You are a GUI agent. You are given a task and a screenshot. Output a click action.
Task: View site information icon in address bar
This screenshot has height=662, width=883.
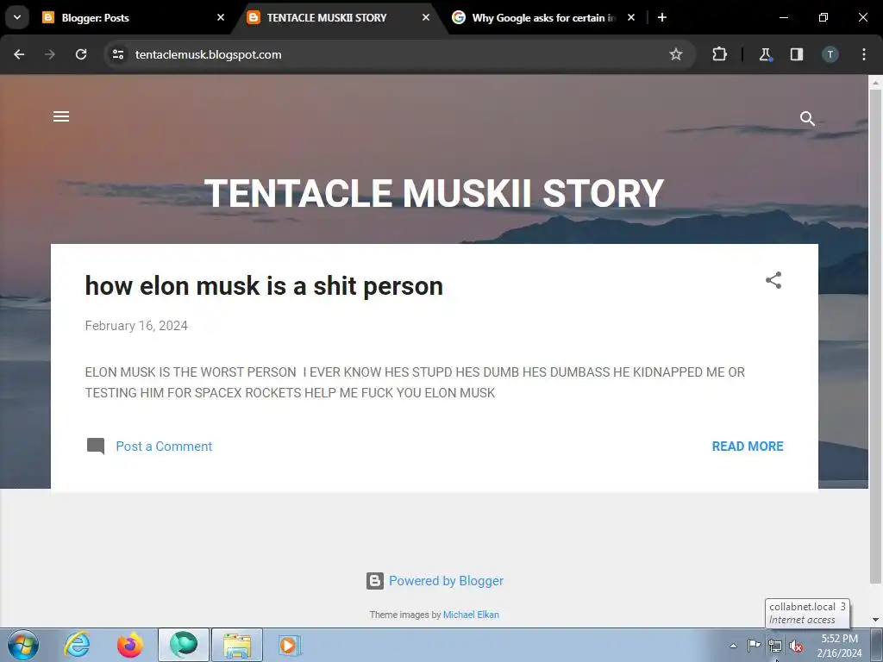pos(118,54)
